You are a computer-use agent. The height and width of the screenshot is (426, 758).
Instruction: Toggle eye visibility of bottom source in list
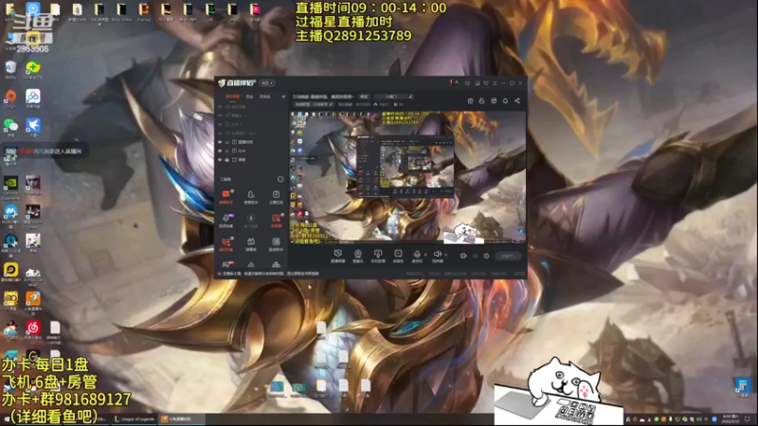coord(220,159)
